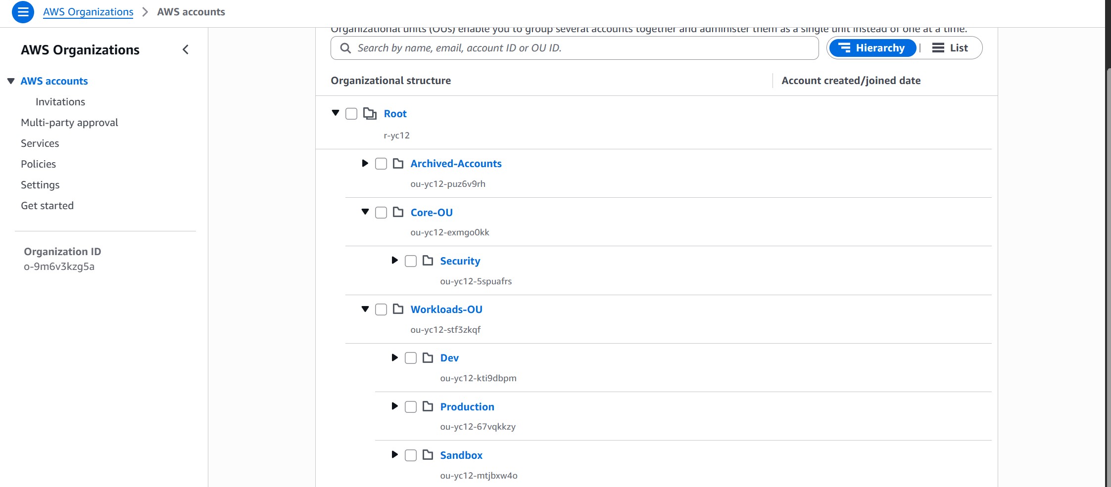Click the OU ID ou-yc12-exmgo0kk
The height and width of the screenshot is (487, 1111).
tap(450, 232)
